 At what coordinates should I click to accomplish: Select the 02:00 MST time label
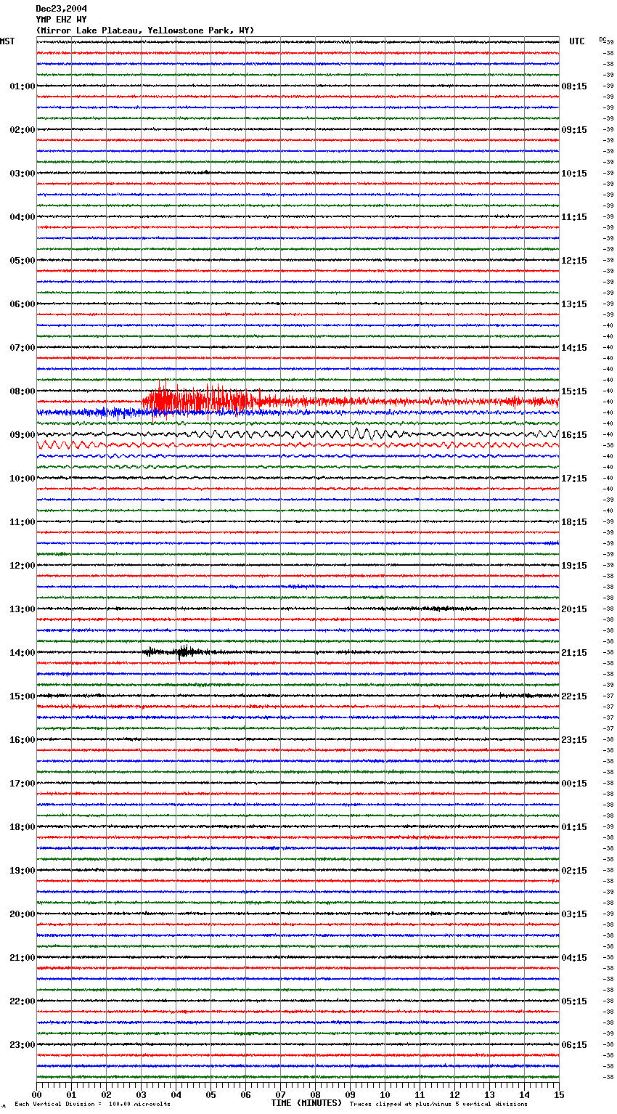pyautogui.click(x=23, y=130)
